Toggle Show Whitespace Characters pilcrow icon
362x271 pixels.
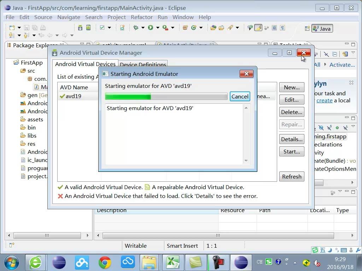(282, 28)
